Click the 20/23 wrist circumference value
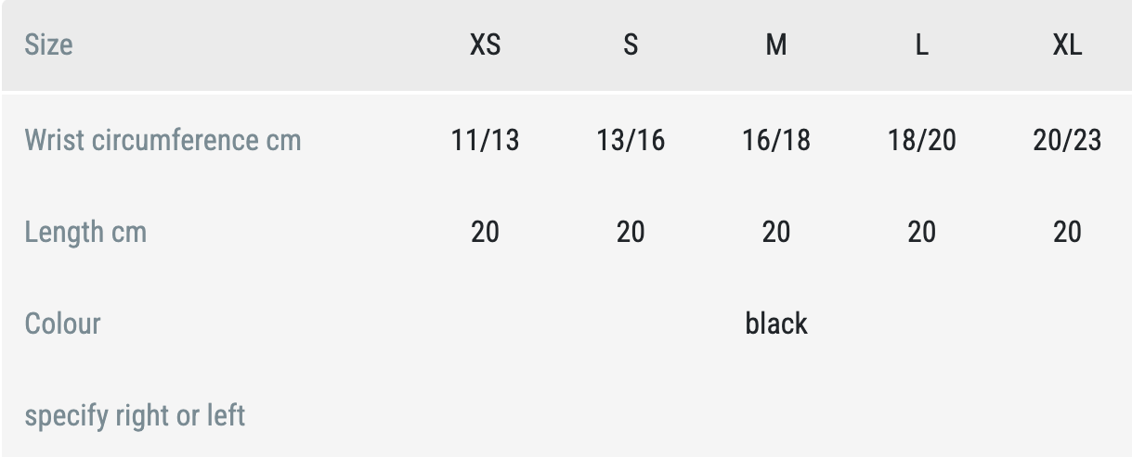The height and width of the screenshot is (457, 1132). tap(1067, 140)
